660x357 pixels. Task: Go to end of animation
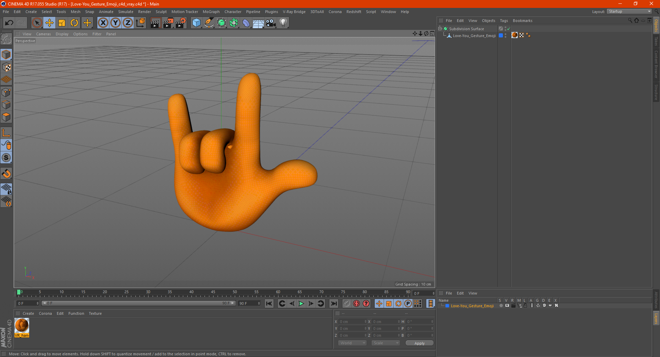[333, 303]
